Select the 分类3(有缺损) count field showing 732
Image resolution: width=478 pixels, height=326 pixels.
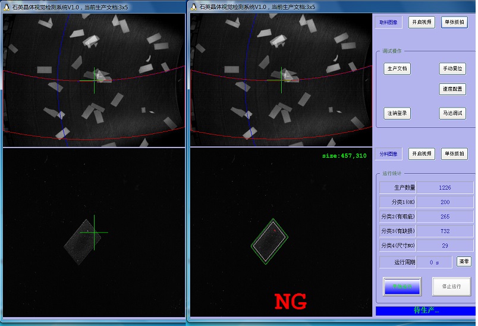pos(445,231)
